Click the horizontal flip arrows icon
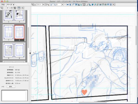 point(68,4)
